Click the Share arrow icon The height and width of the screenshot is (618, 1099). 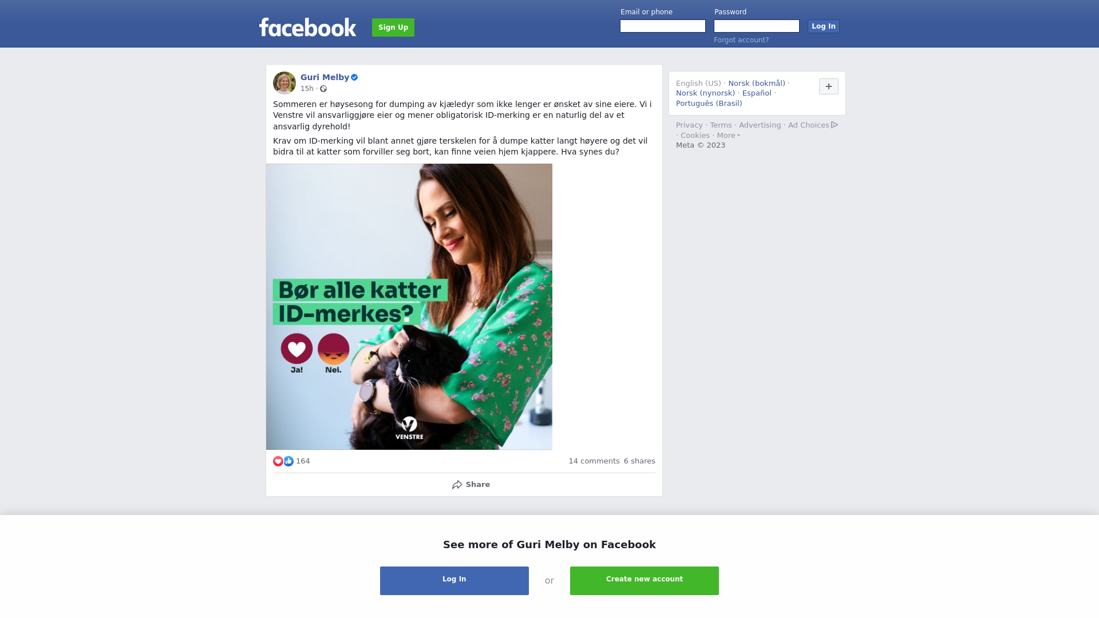[457, 485]
